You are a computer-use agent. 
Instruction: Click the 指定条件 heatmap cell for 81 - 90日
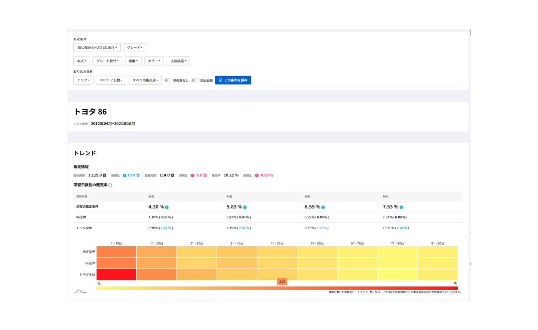tap(438, 252)
